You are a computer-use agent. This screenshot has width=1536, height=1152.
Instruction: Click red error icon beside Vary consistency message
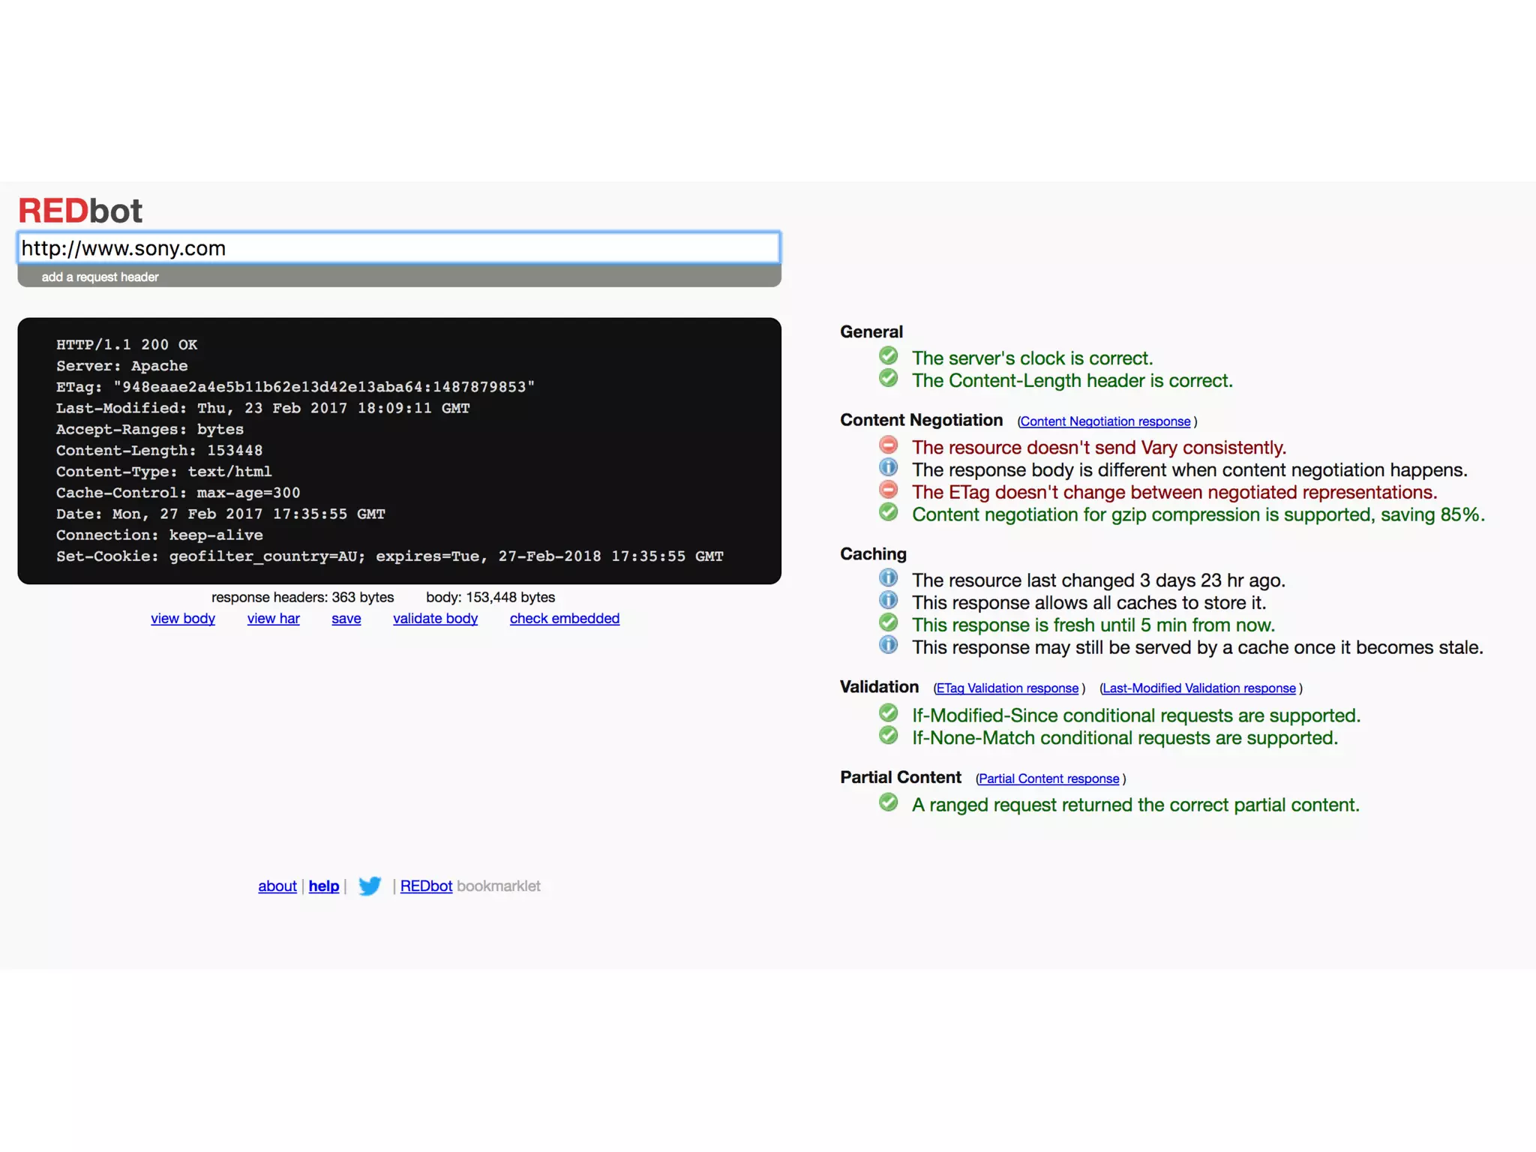(888, 445)
